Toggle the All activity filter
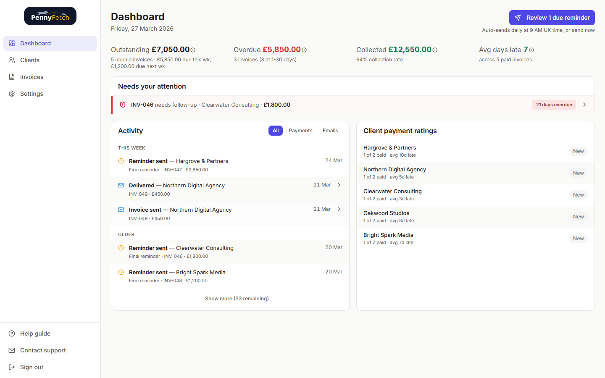The image size is (605, 378). point(276,131)
